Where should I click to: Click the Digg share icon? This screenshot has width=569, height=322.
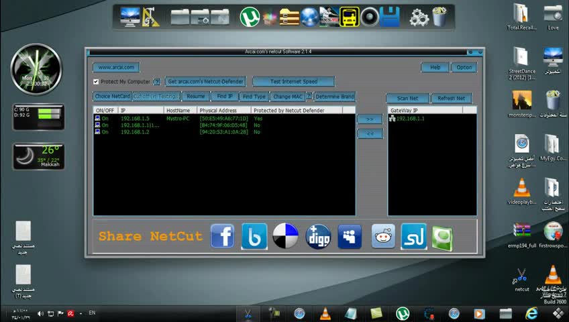click(x=318, y=236)
